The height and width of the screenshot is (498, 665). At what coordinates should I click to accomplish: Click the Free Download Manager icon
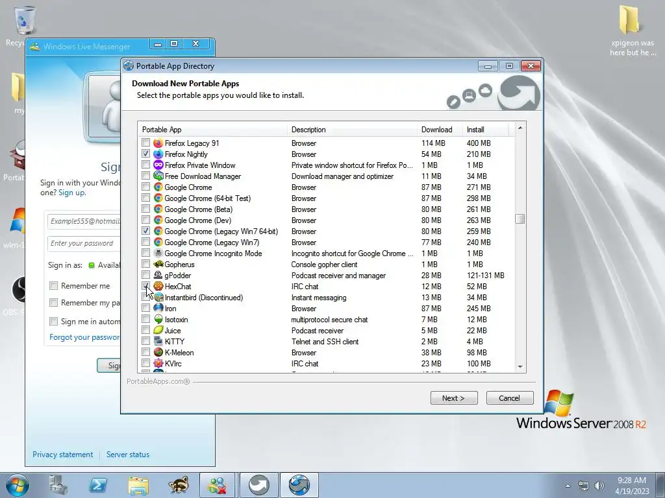[x=158, y=176]
